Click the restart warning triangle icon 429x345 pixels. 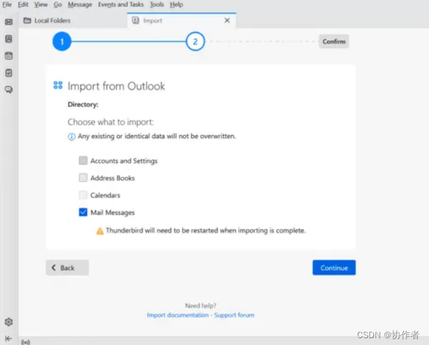[x=100, y=231]
